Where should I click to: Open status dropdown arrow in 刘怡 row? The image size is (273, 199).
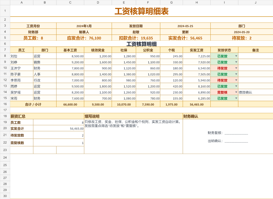pos(236,56)
